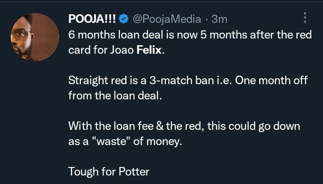This screenshot has width=323, height=184.
Task: Open the tweet's three-dot more options menu
Action: point(305,18)
